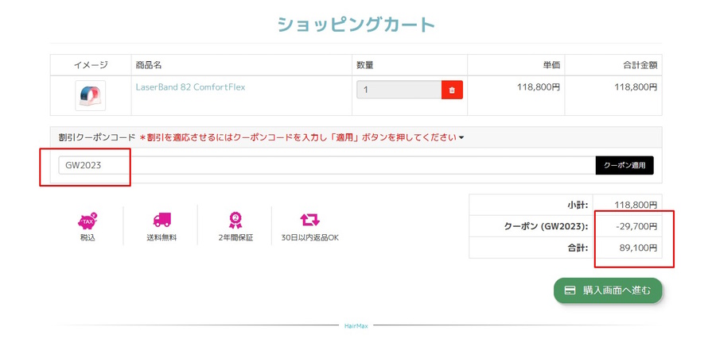Click the 割引クーポンコード section label
Screen dimensions: 716x342
click(x=97, y=137)
